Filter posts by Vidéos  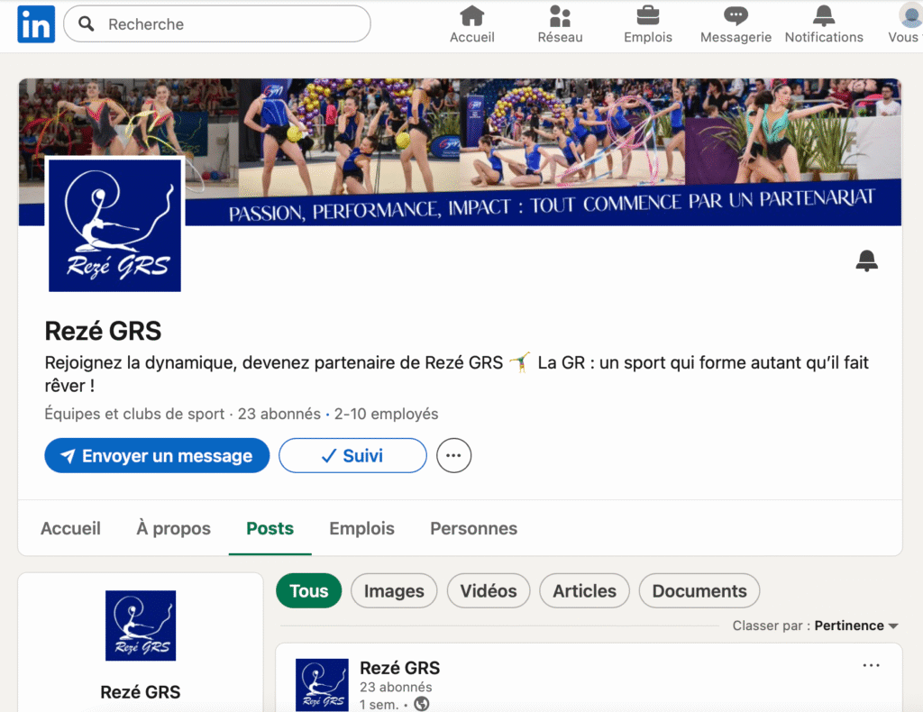tap(489, 591)
